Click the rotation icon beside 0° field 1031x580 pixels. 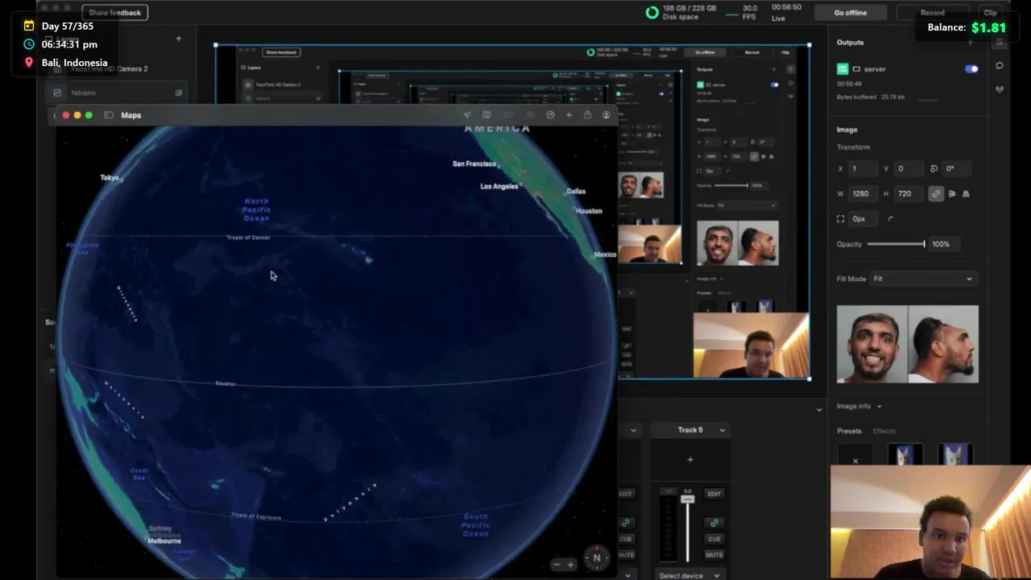pos(934,169)
